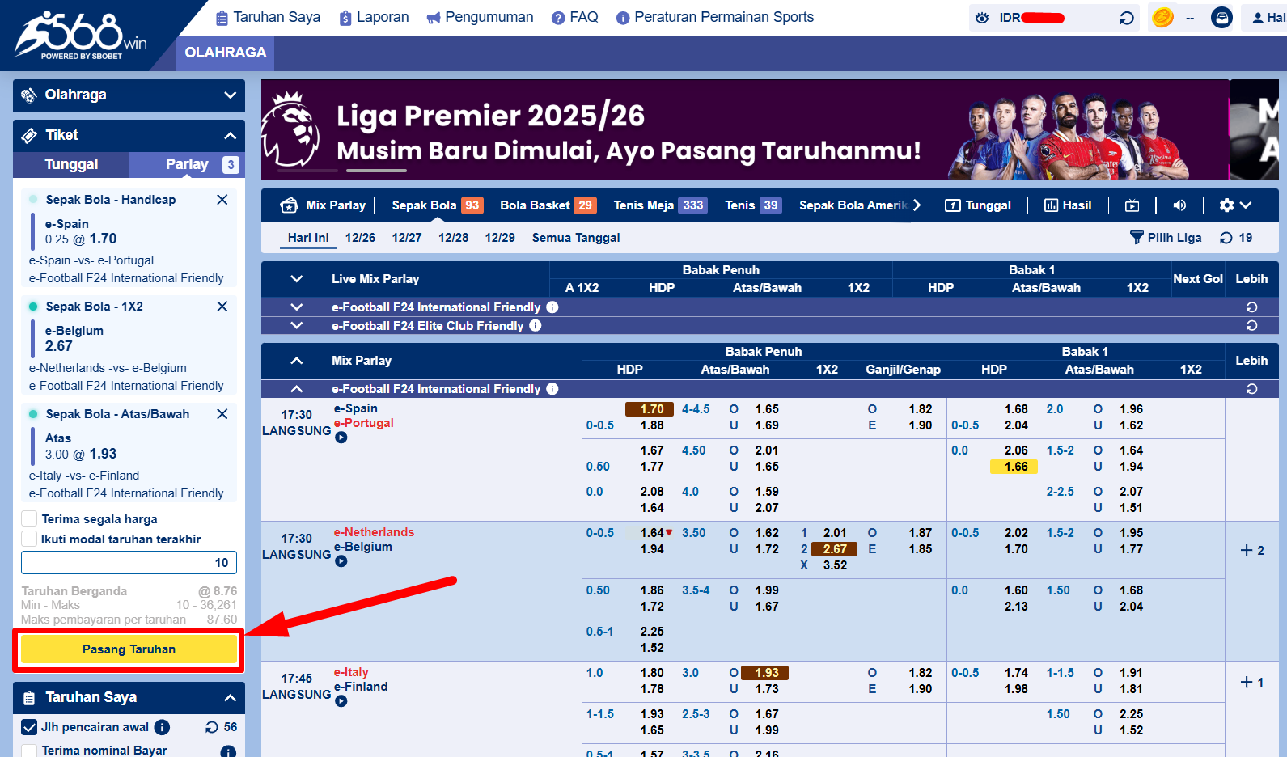The image size is (1287, 757).
Task: Expand +1 more markets for Italy-Finland
Action: [x=1252, y=683]
